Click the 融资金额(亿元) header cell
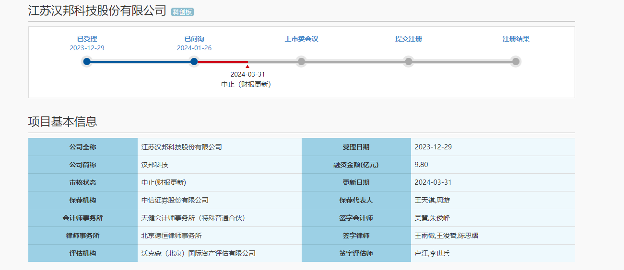 coord(356,165)
